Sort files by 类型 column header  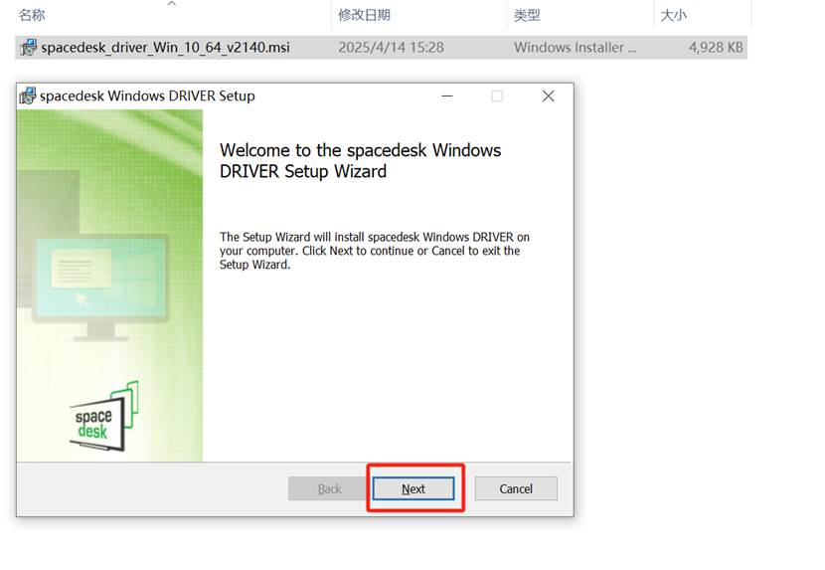527,15
